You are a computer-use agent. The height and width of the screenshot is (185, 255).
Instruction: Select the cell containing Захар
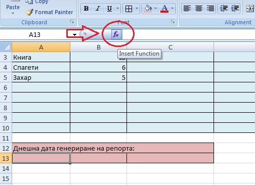pyautogui.click(x=41, y=77)
